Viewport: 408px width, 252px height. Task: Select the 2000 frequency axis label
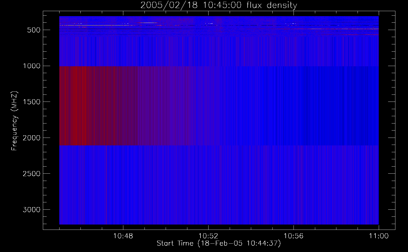click(32, 138)
